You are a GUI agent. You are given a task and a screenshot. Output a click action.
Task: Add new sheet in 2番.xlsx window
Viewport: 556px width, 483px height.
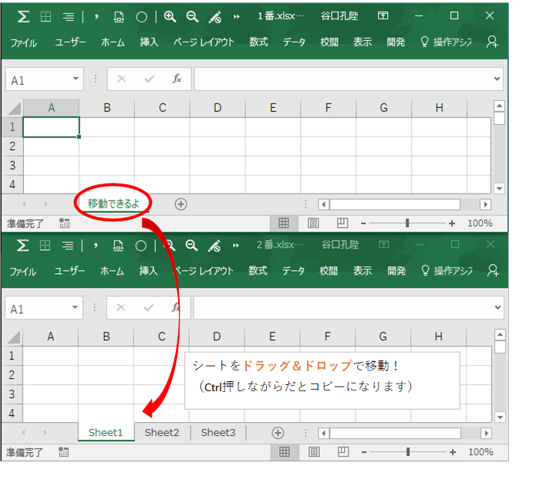(x=278, y=433)
